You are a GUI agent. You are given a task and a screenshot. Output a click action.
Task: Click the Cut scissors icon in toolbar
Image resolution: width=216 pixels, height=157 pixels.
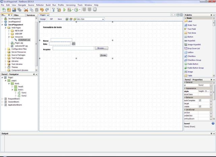tap(26, 10)
